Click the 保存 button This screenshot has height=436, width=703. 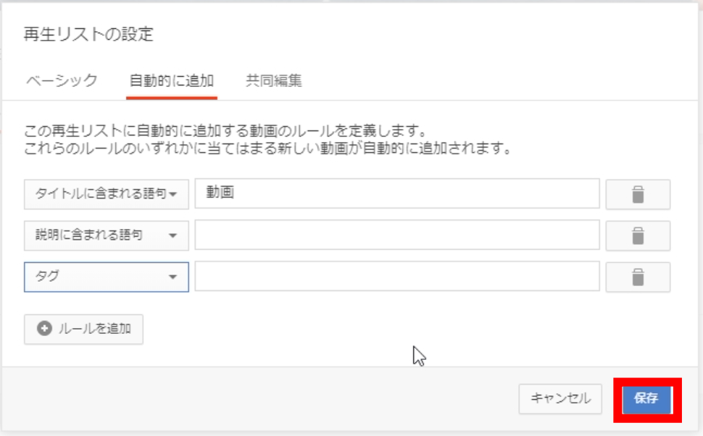[x=646, y=398]
